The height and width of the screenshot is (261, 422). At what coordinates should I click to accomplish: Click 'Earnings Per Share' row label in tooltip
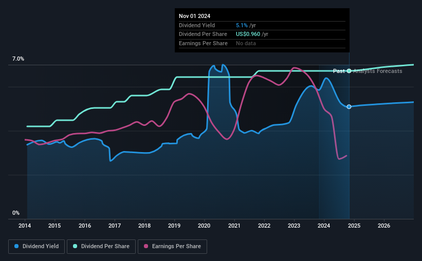(x=203, y=43)
